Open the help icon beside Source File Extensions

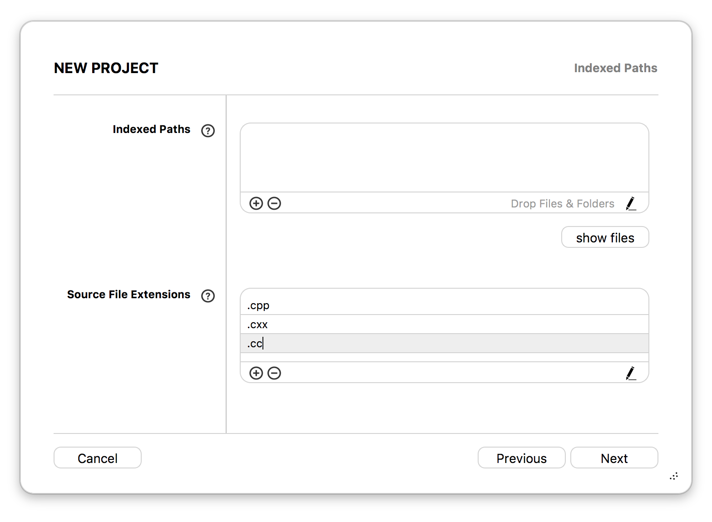[x=208, y=296]
